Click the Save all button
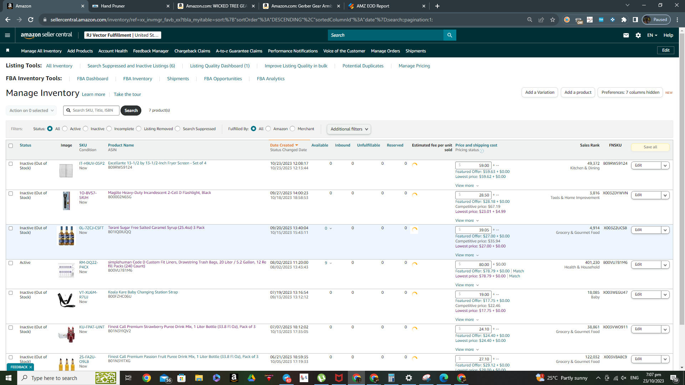Screen dimensions: 685x385 [650, 147]
